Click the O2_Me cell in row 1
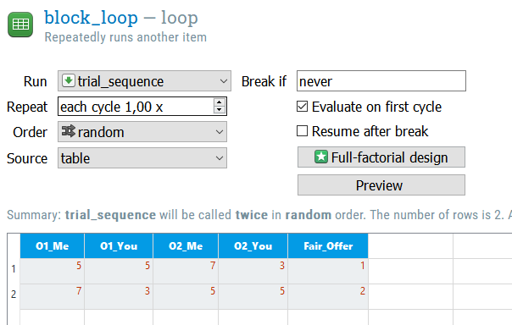This screenshot has width=512, height=325. pyautogui.click(x=186, y=271)
